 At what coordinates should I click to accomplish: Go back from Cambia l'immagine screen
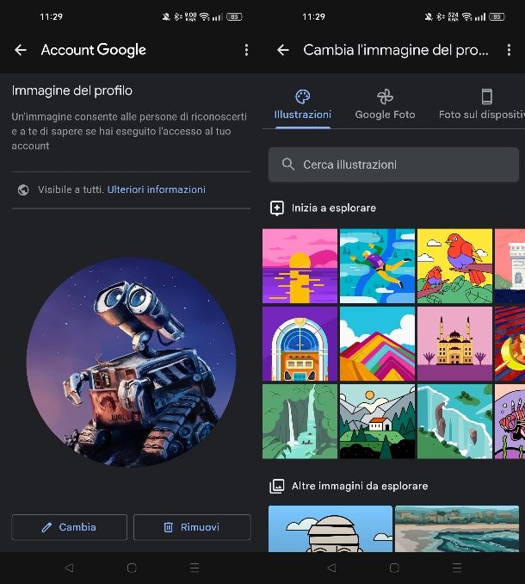(x=283, y=50)
